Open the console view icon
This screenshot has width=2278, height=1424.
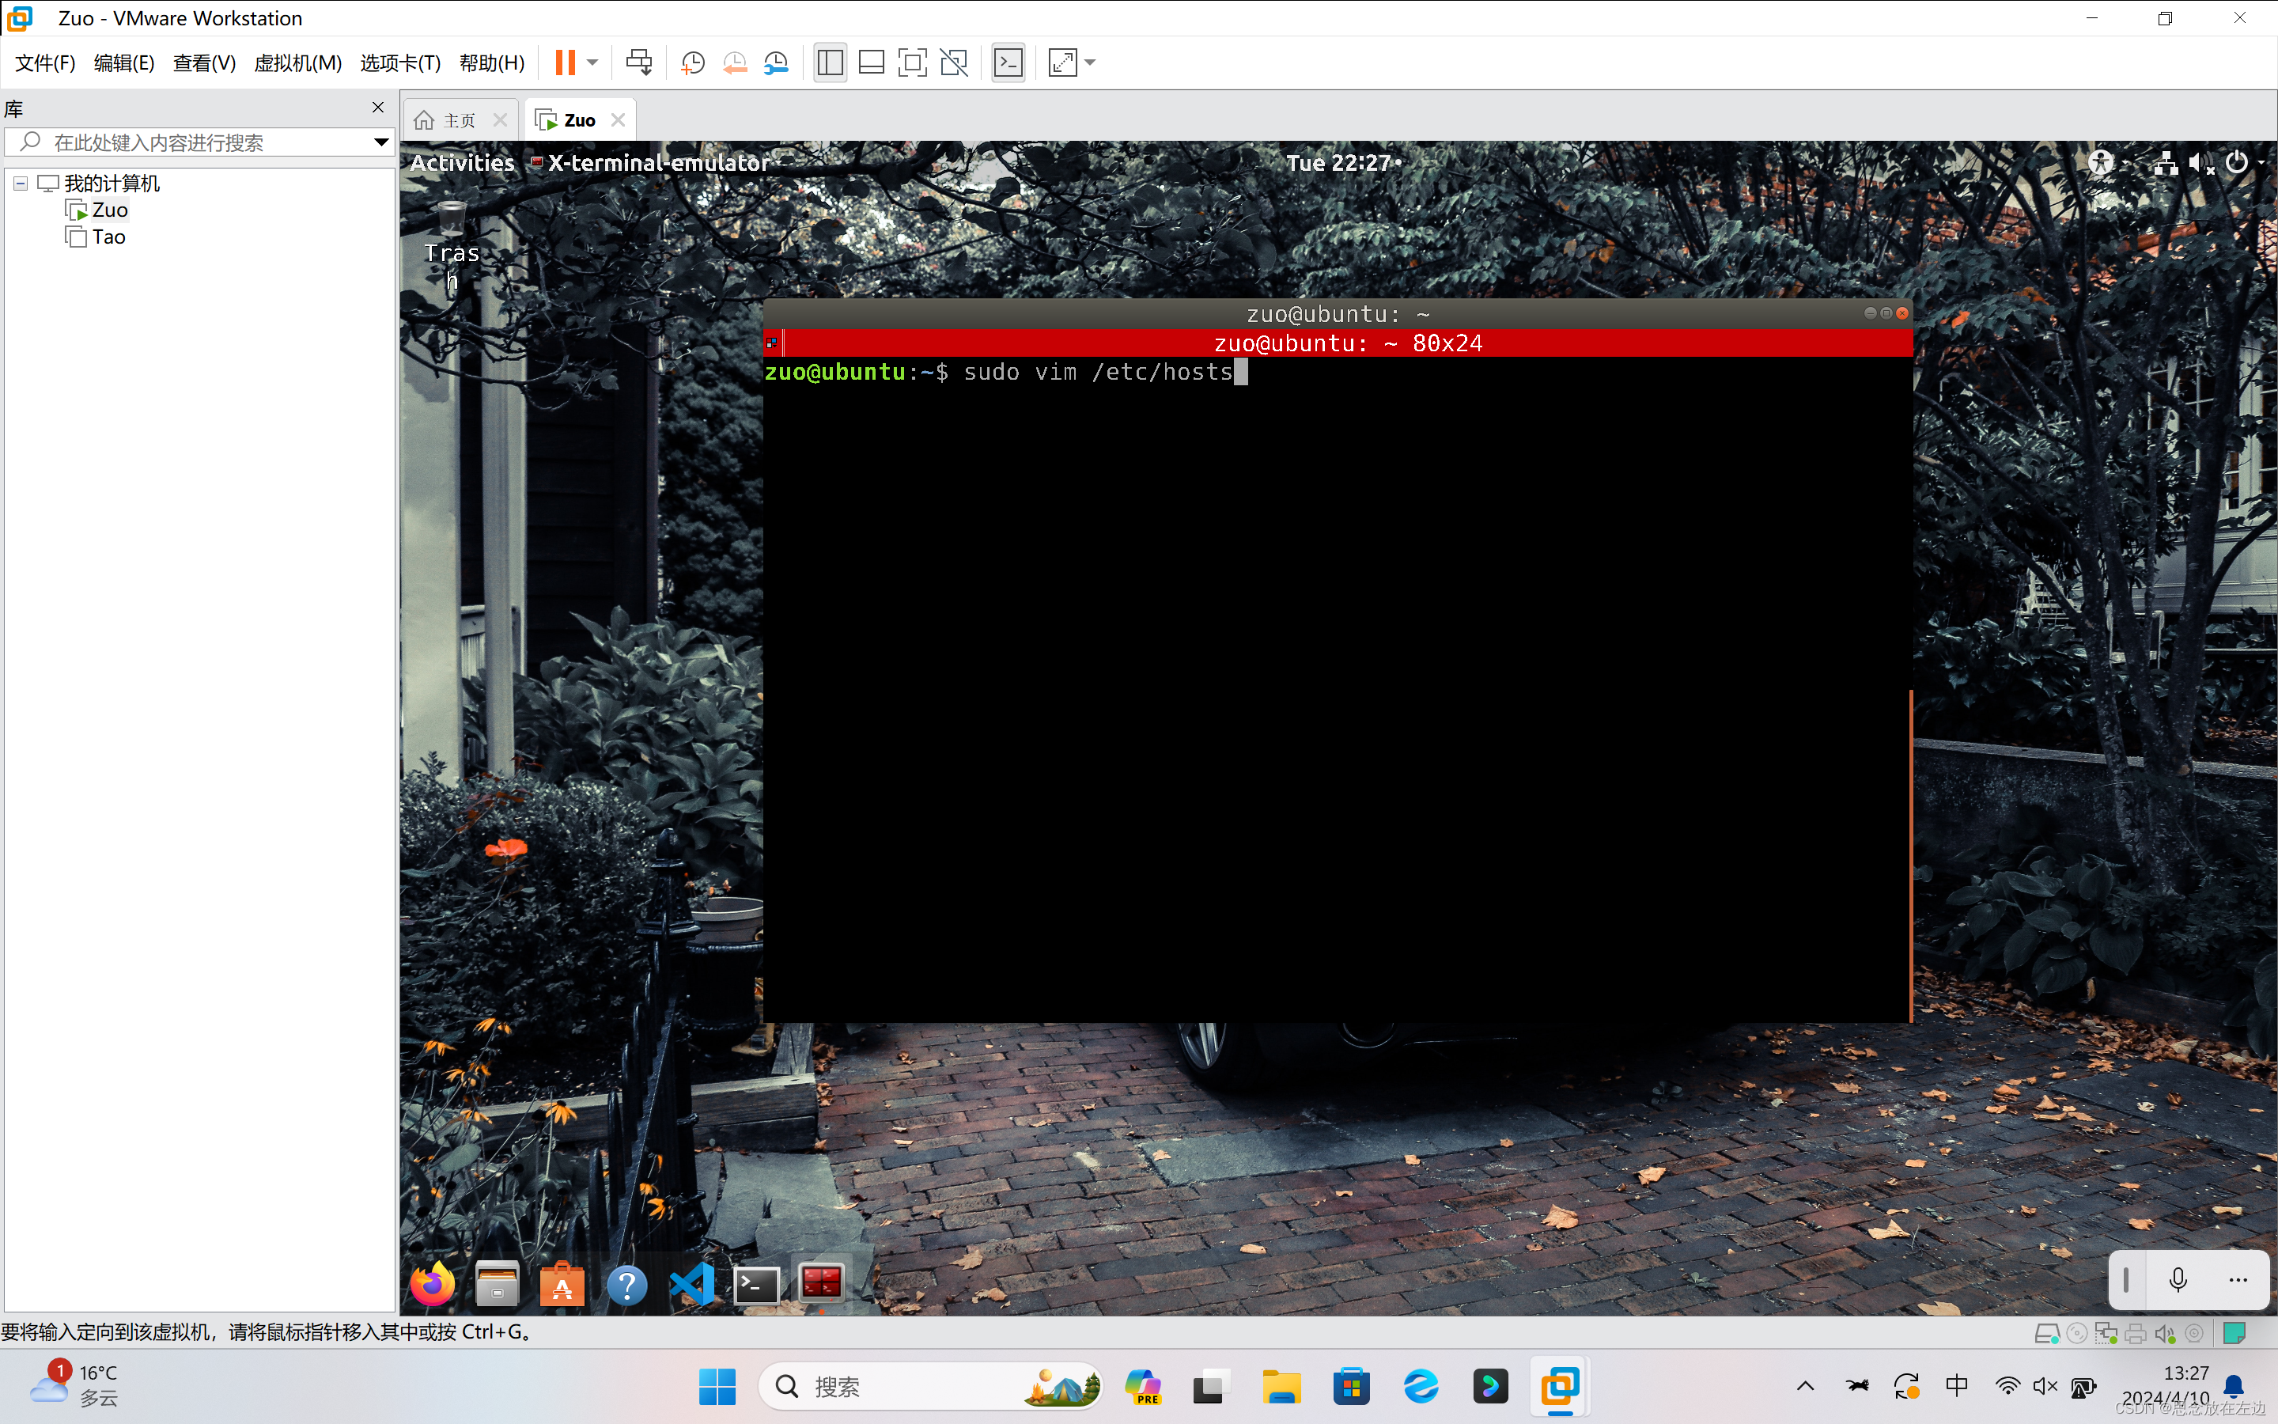coord(1008,63)
